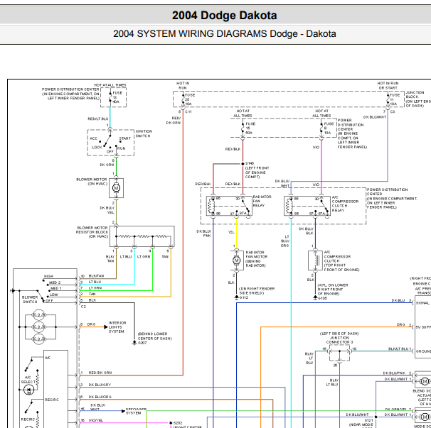431x428 pixels.
Task: Click "2004 SYSTEM WIRING DIAGRAMS Dodge - Dakota" subtitle
Action: click(224, 34)
